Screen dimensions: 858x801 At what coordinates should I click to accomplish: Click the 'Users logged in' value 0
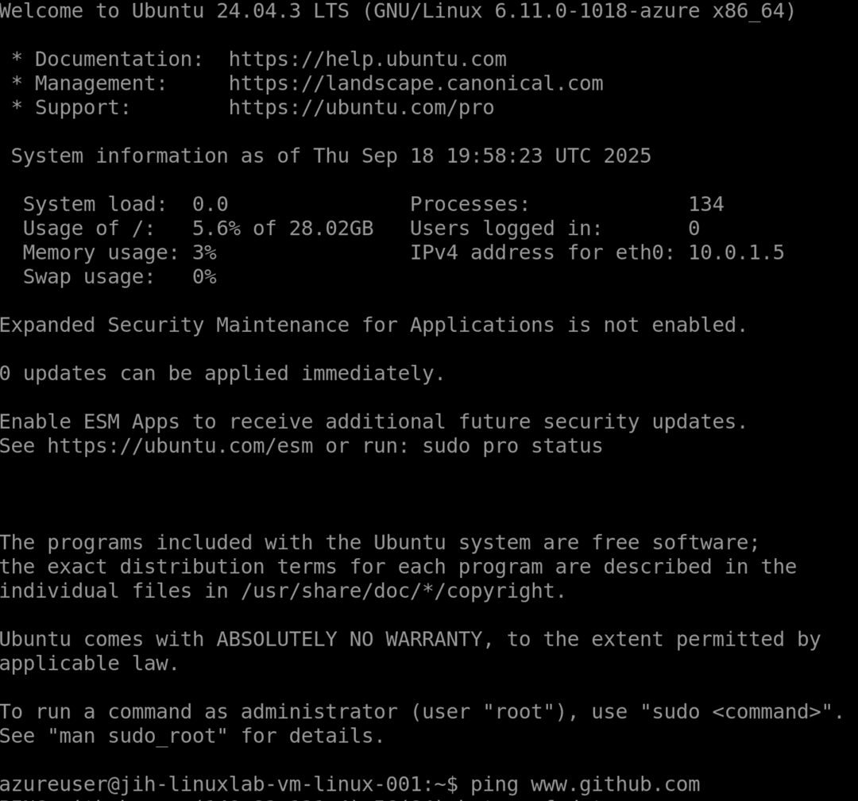tap(694, 229)
